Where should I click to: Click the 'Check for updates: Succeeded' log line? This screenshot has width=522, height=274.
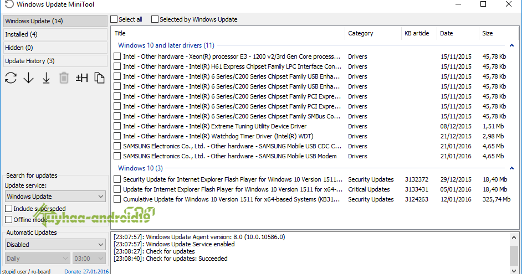(x=171, y=259)
